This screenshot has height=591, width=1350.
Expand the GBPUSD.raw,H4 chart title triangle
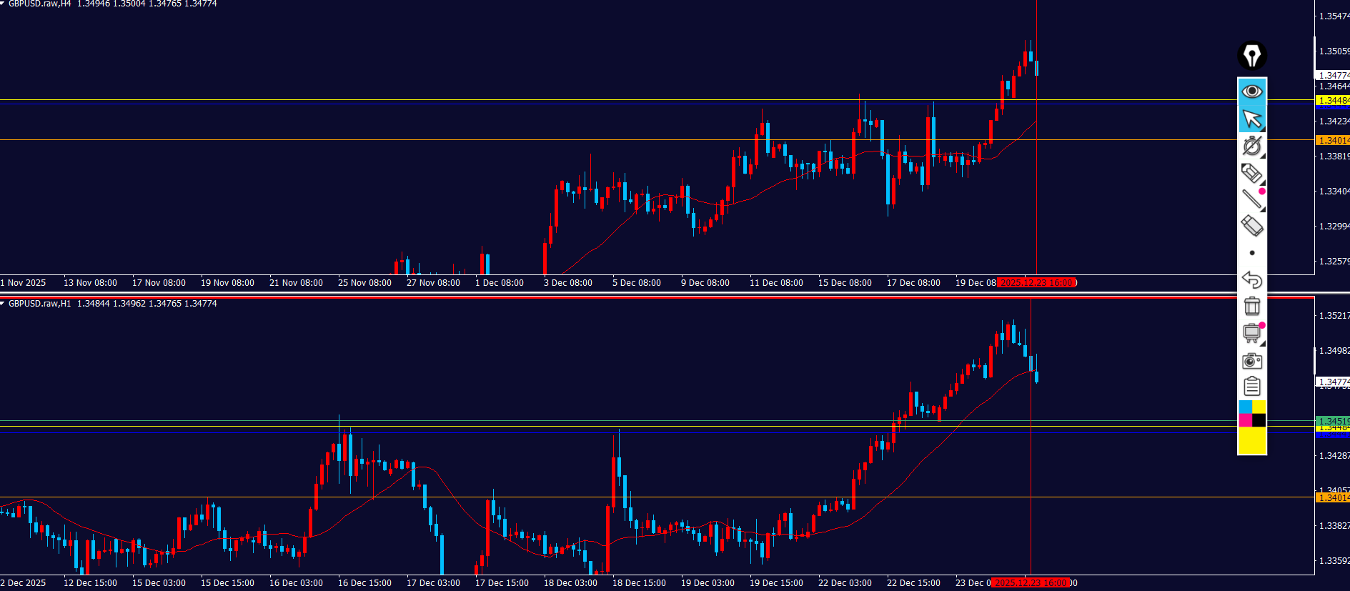coord(3,4)
